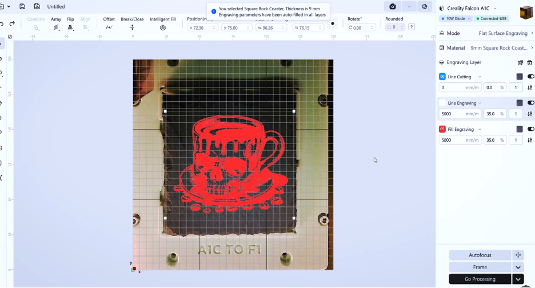Click the Save As icon beside Untitled
The width and height of the screenshot is (535, 288).
pos(37,6)
